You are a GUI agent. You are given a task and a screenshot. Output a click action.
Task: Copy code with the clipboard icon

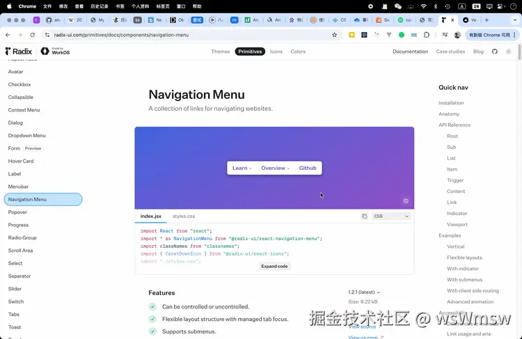coord(365,216)
